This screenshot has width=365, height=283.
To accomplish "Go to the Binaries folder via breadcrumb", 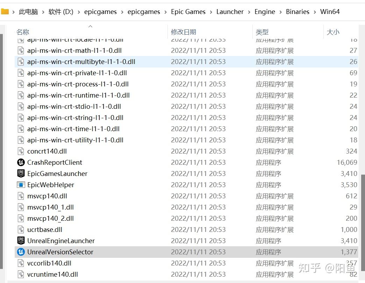I will click(298, 12).
